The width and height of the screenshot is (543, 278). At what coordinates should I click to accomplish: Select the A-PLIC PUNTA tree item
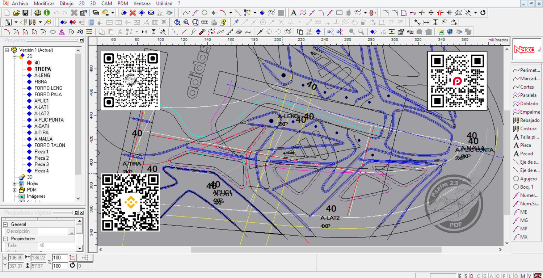click(x=49, y=120)
